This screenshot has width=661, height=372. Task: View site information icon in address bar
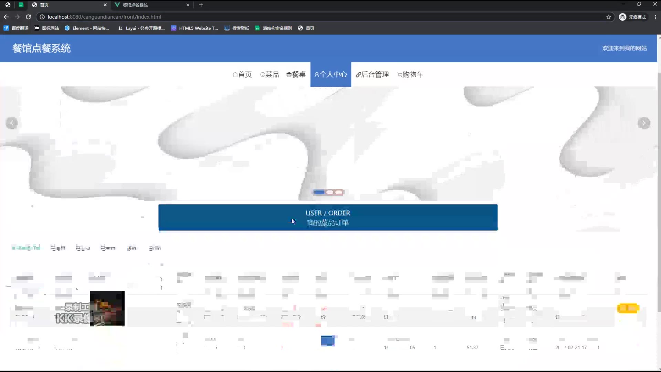coord(42,17)
